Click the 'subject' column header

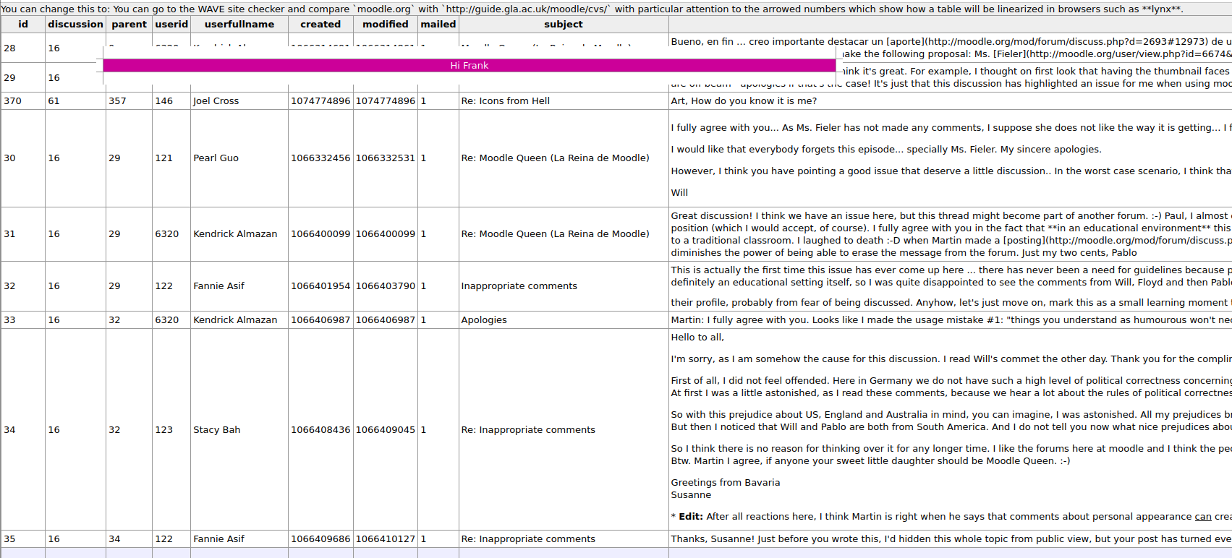[x=564, y=24]
